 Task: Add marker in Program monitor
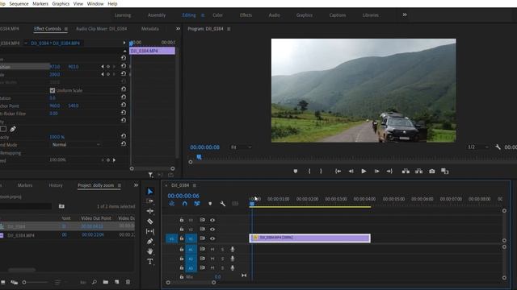pyautogui.click(x=296, y=172)
